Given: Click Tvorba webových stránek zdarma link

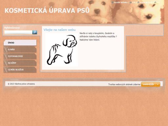Looking at the screenshot, I should 124,84.
